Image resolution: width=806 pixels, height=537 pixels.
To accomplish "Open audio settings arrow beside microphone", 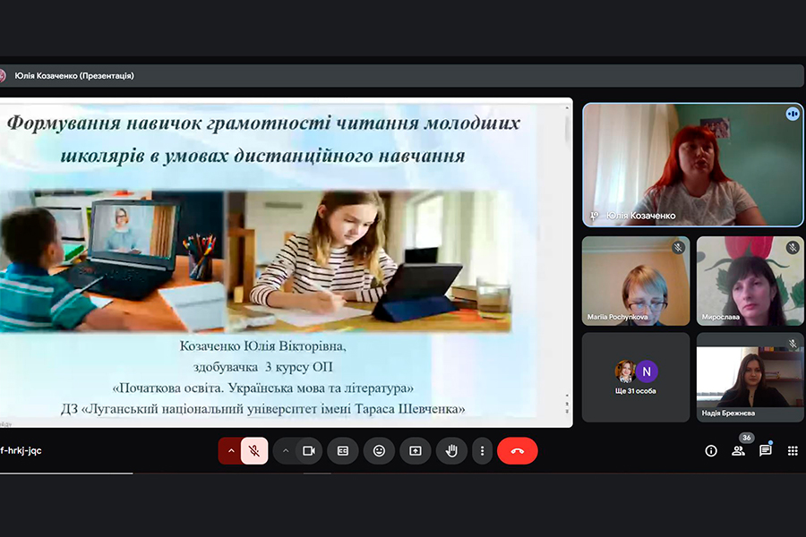I will pos(231,451).
